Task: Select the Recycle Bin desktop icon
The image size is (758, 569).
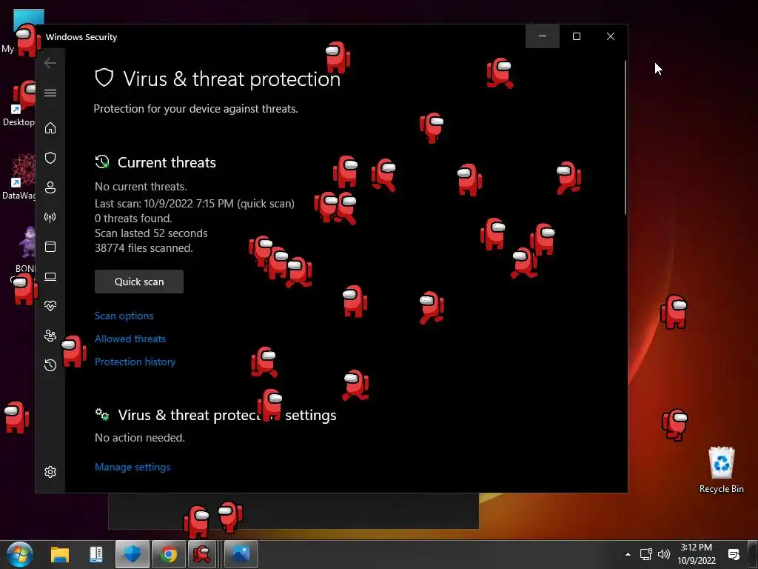Action: click(x=721, y=469)
